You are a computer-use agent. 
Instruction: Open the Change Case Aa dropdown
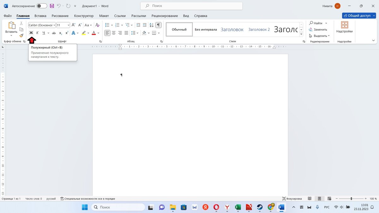pyautogui.click(x=88, y=25)
